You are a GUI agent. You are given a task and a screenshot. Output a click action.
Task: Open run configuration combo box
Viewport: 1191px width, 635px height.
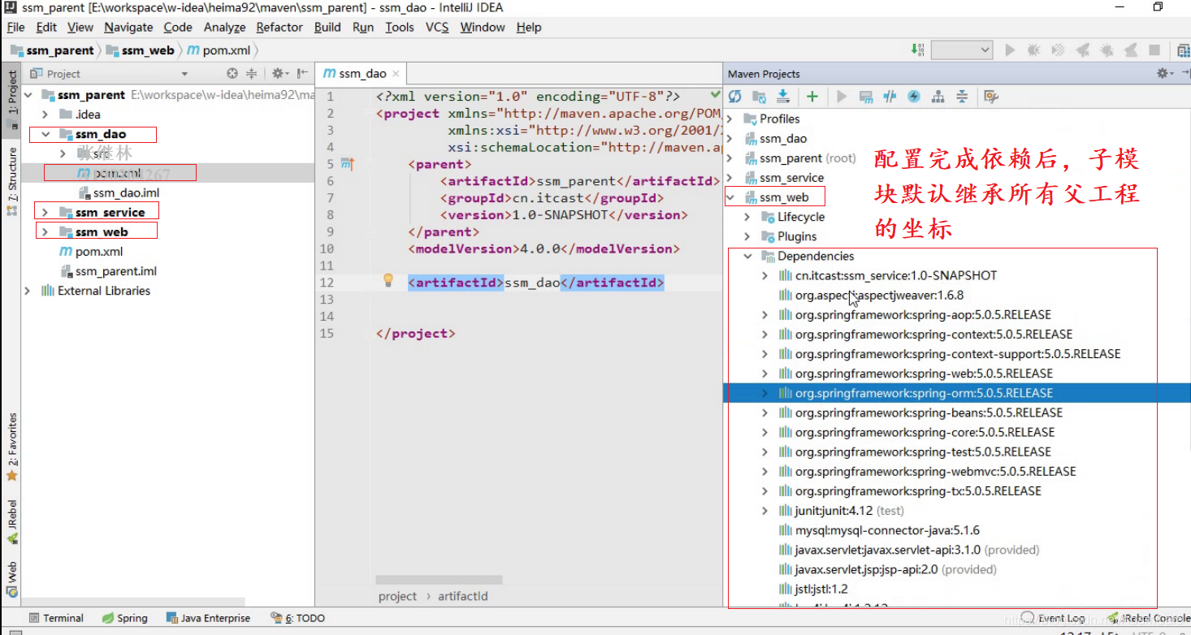(962, 50)
